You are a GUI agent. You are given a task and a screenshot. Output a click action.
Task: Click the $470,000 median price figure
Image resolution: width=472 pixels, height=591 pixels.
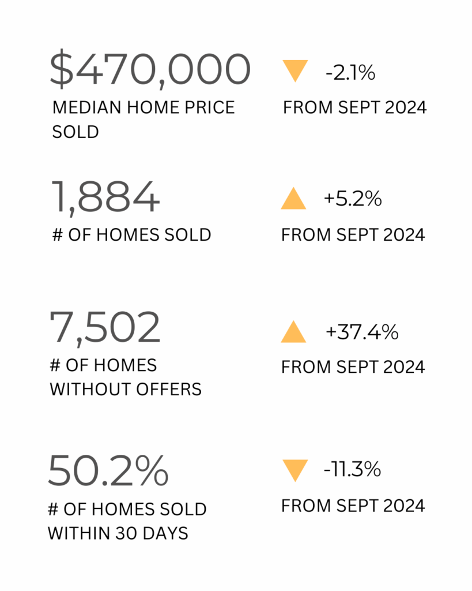click(x=150, y=70)
